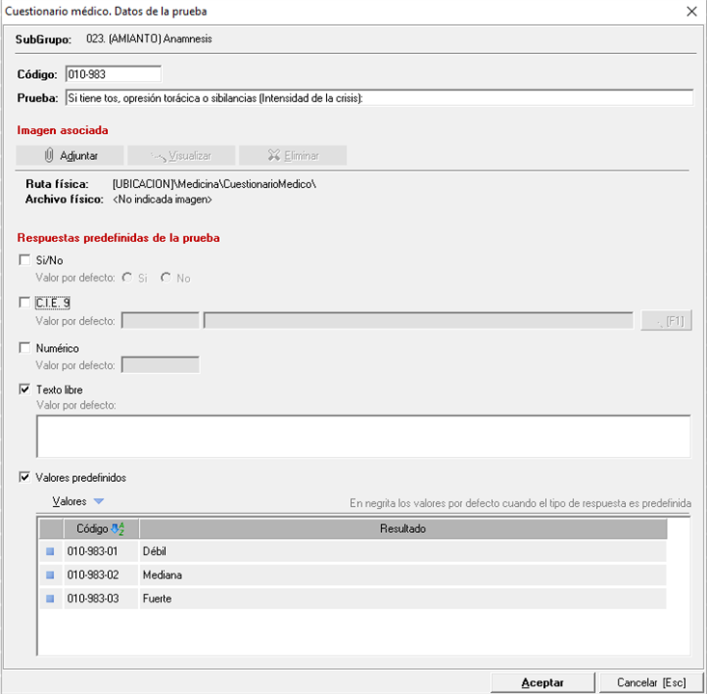Screen dimensions: 707x694
Task: Click the blue square icon beside Mediana row
Action: [x=50, y=575]
